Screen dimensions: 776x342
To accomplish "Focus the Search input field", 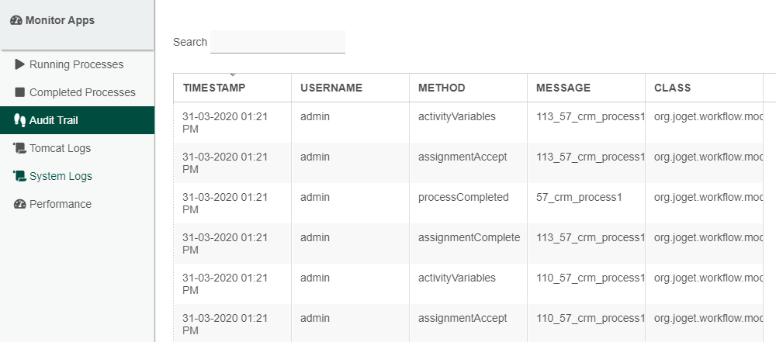I will click(277, 42).
